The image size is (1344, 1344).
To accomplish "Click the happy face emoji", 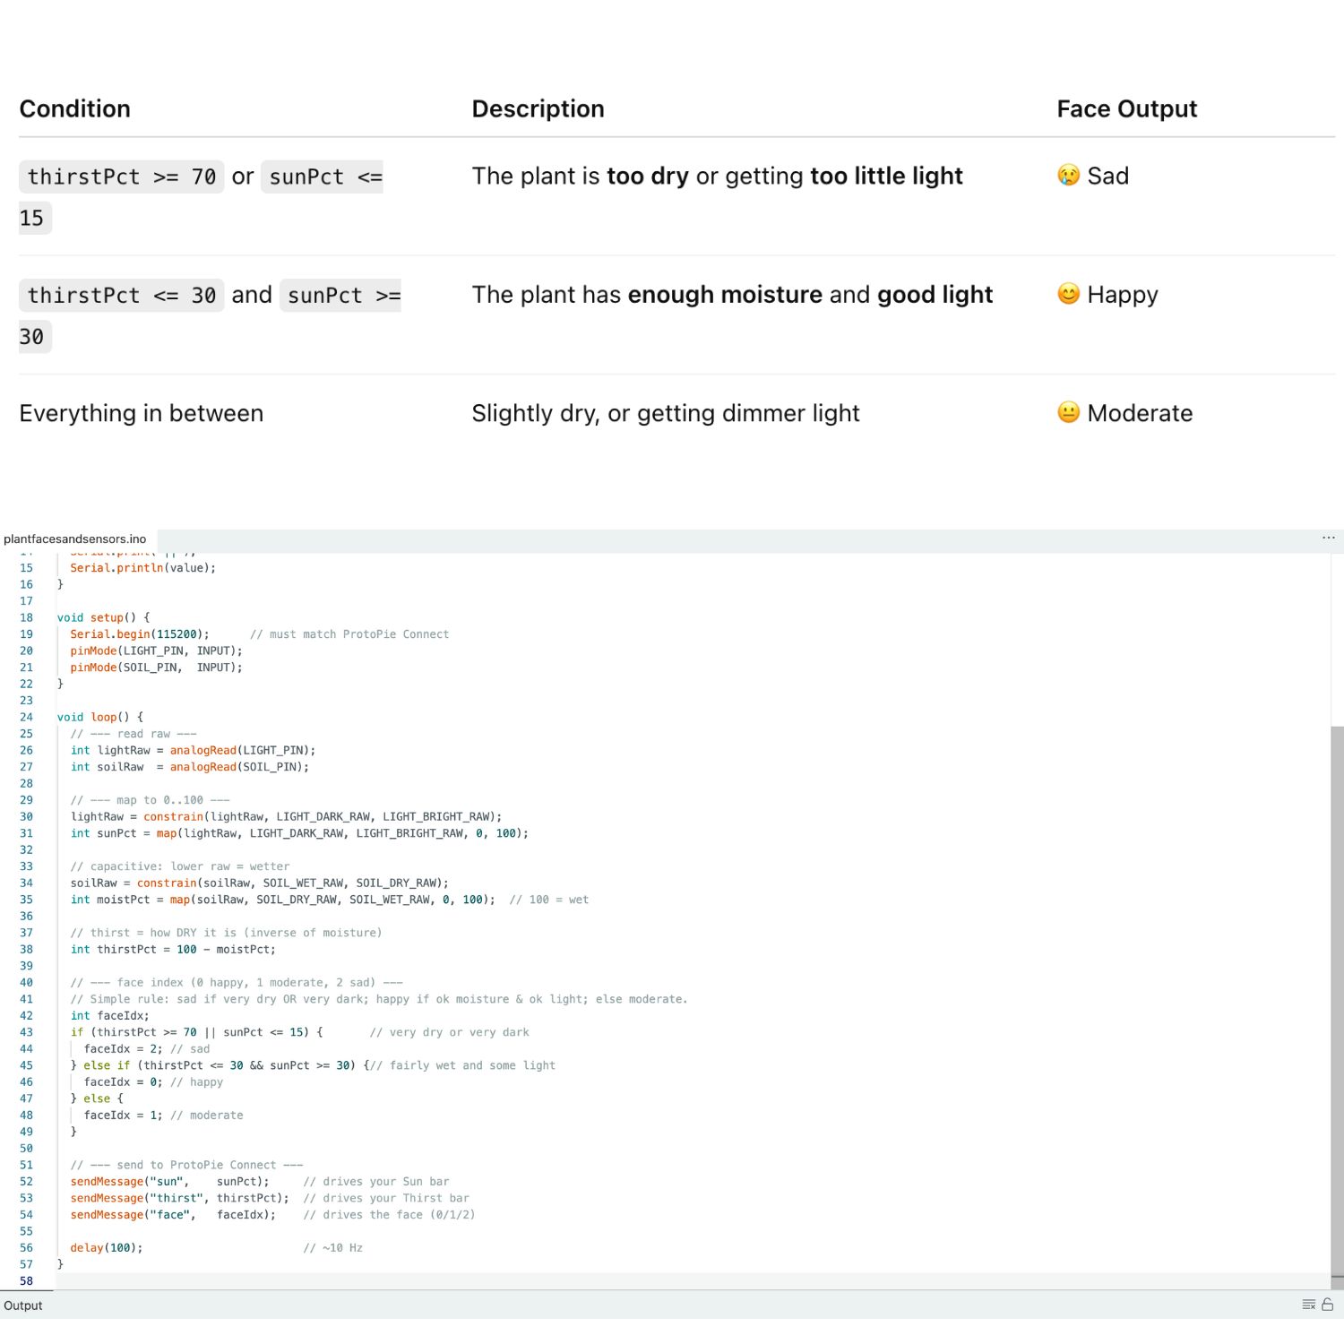I will coord(1068,294).
